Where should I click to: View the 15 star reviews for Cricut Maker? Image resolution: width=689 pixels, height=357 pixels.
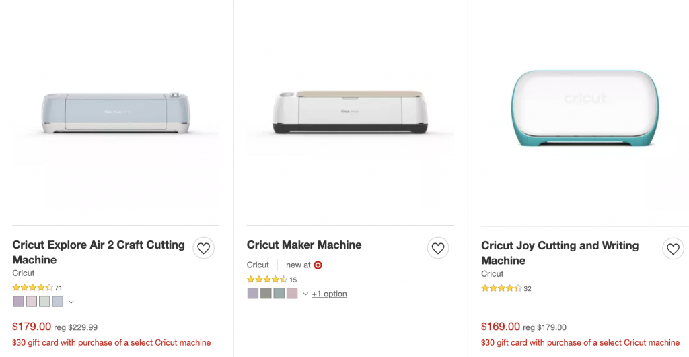click(x=267, y=280)
